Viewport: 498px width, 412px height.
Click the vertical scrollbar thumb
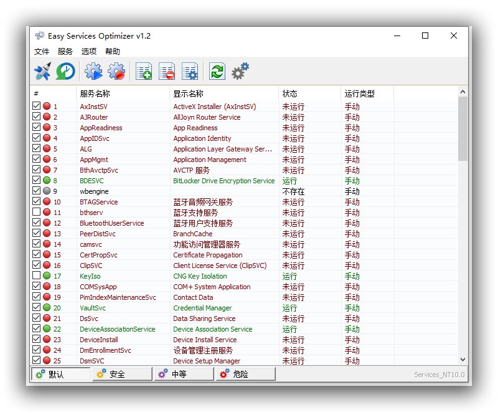pyautogui.click(x=463, y=129)
